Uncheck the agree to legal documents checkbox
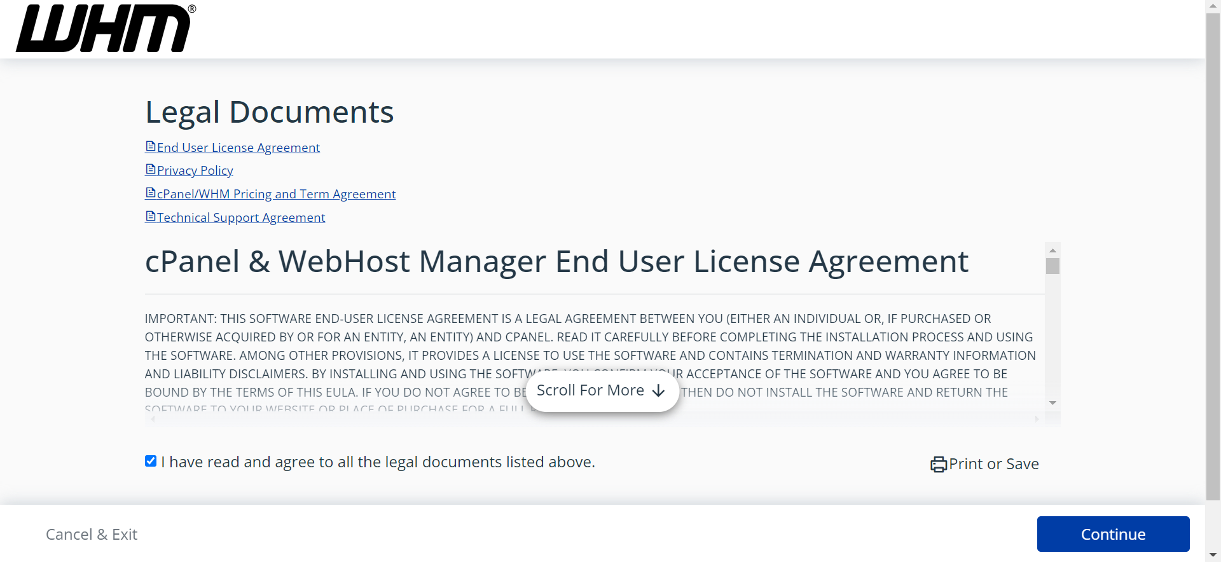Image resolution: width=1221 pixels, height=562 pixels. pos(151,461)
